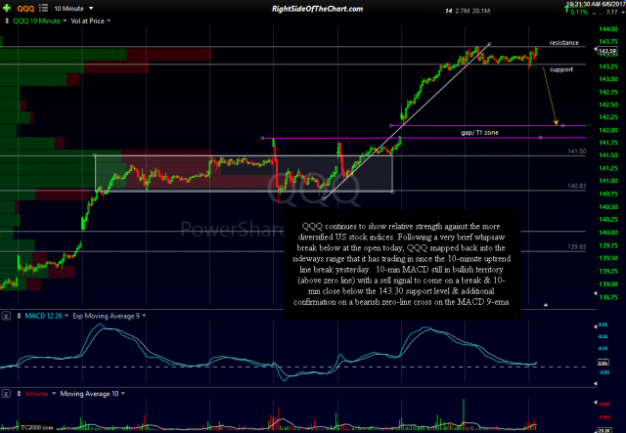Click the resize-arrows icon beside QQQ 10 Minute
Screen dimensions: 626x433
click(7, 21)
